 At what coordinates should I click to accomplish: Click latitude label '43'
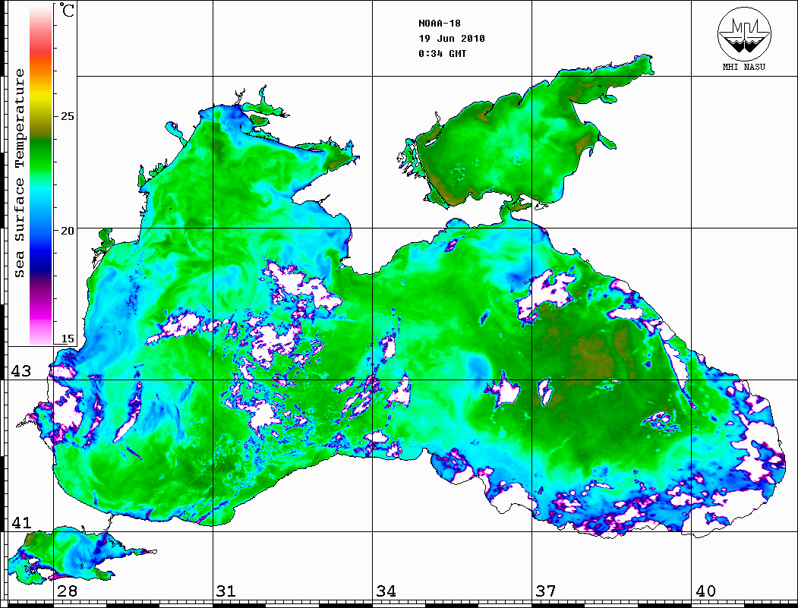point(21,371)
